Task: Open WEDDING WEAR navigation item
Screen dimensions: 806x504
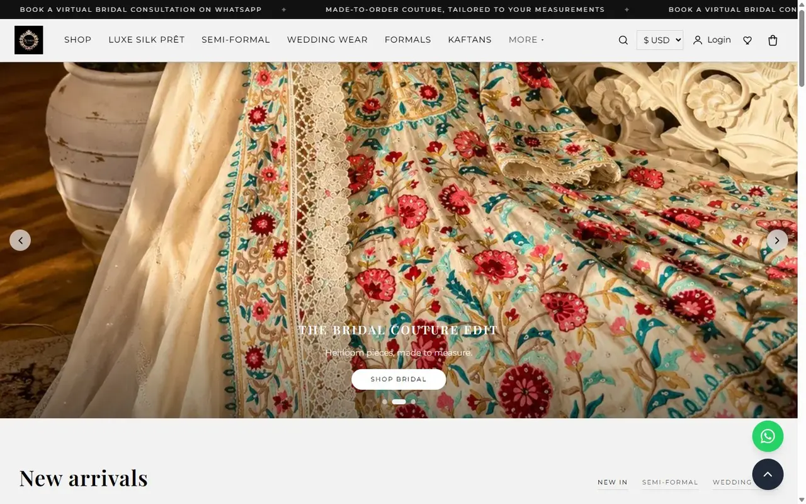Action: tap(327, 40)
